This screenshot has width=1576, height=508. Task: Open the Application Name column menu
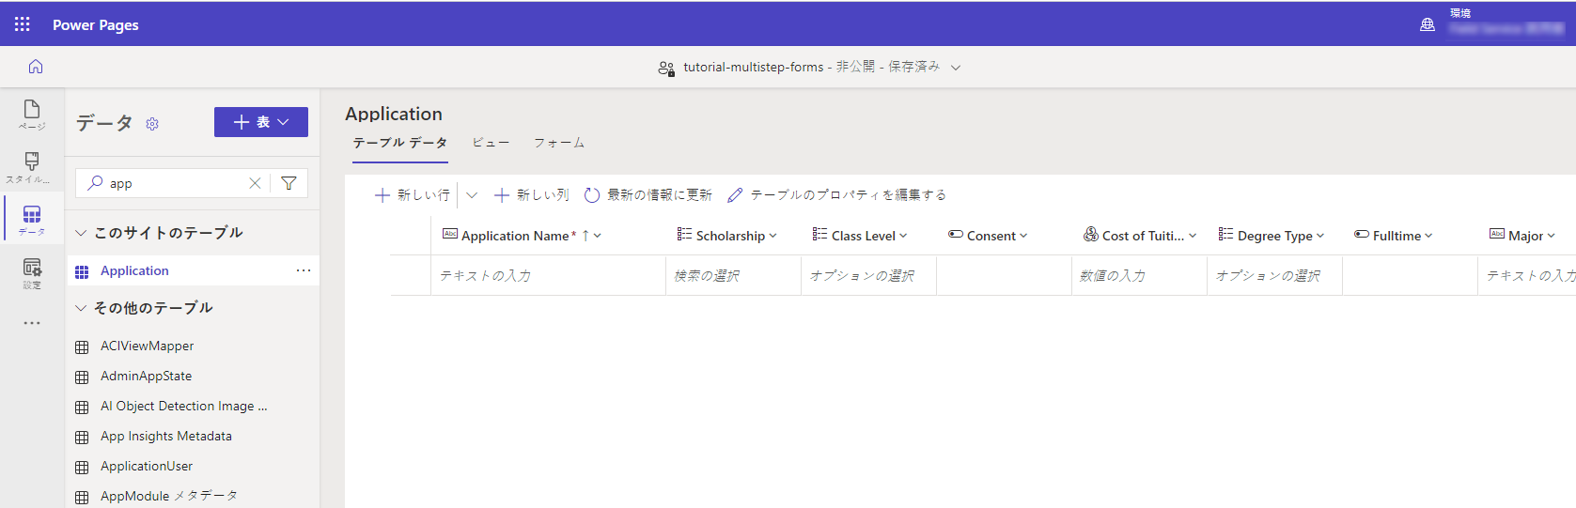tap(598, 237)
